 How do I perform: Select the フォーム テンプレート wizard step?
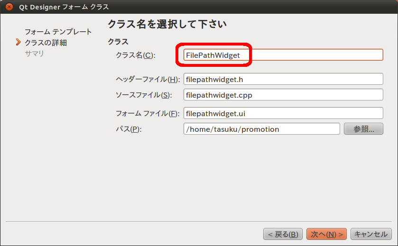58,32
